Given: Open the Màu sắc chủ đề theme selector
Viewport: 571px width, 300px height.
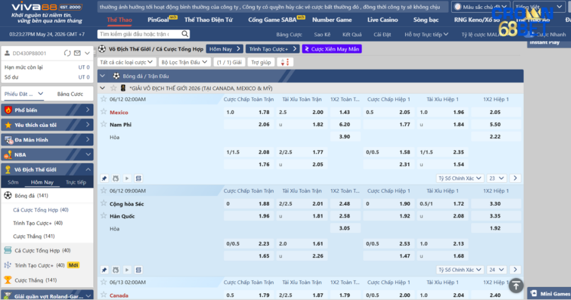Looking at the screenshot, I should point(480,7).
